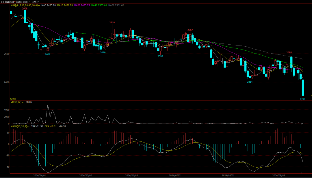Select the 2810 peak price label
Screen dimensions: 312x178
click(112, 22)
